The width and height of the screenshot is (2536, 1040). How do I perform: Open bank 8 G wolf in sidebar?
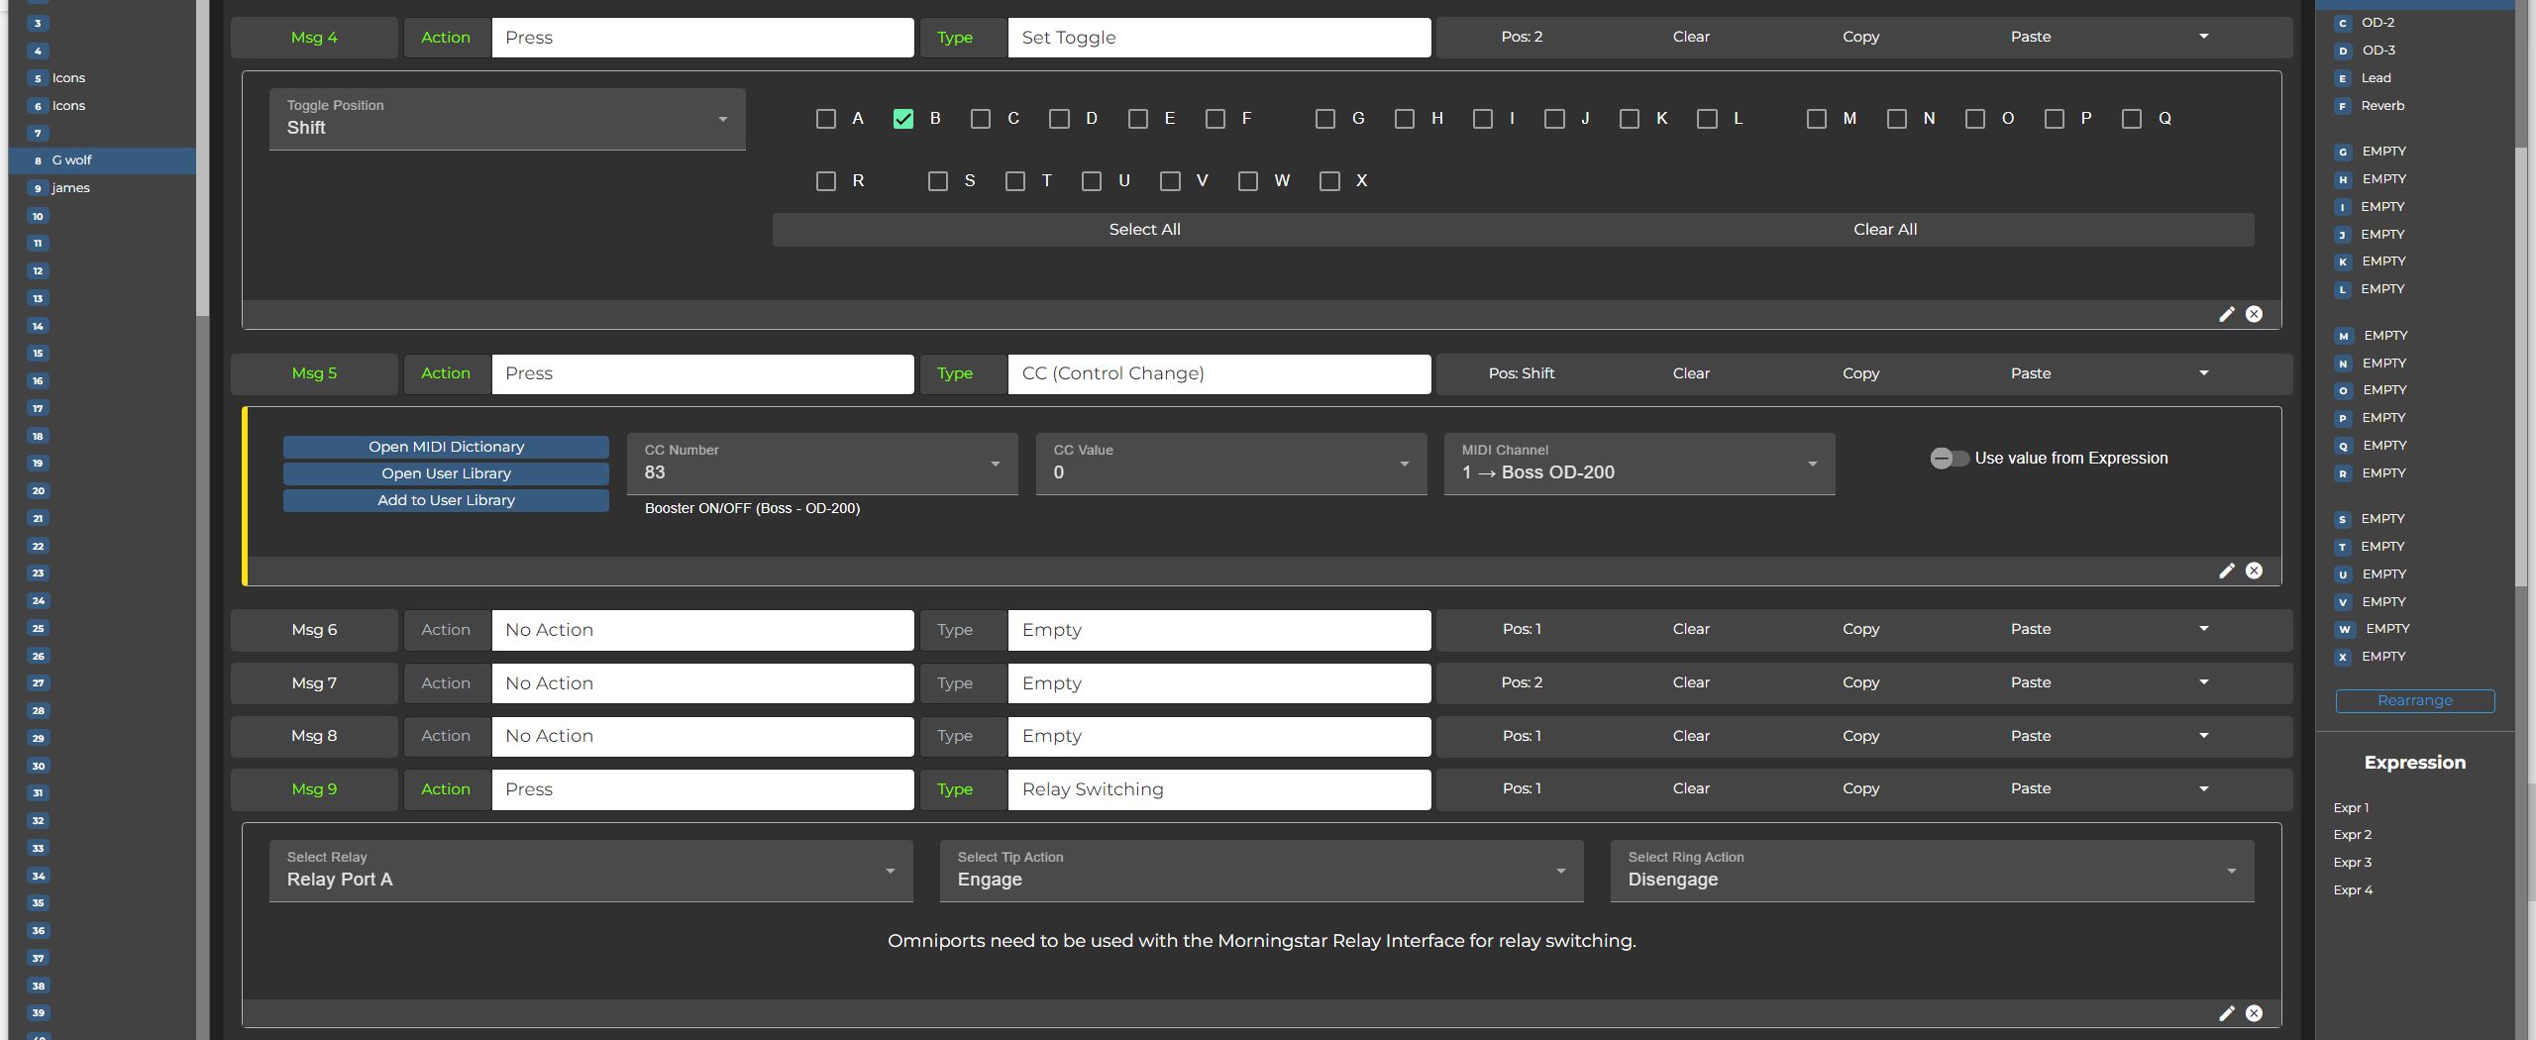tap(71, 160)
